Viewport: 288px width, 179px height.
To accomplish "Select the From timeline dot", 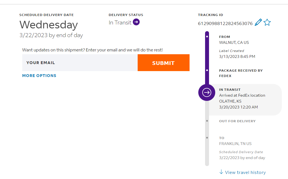I will pos(207,37).
